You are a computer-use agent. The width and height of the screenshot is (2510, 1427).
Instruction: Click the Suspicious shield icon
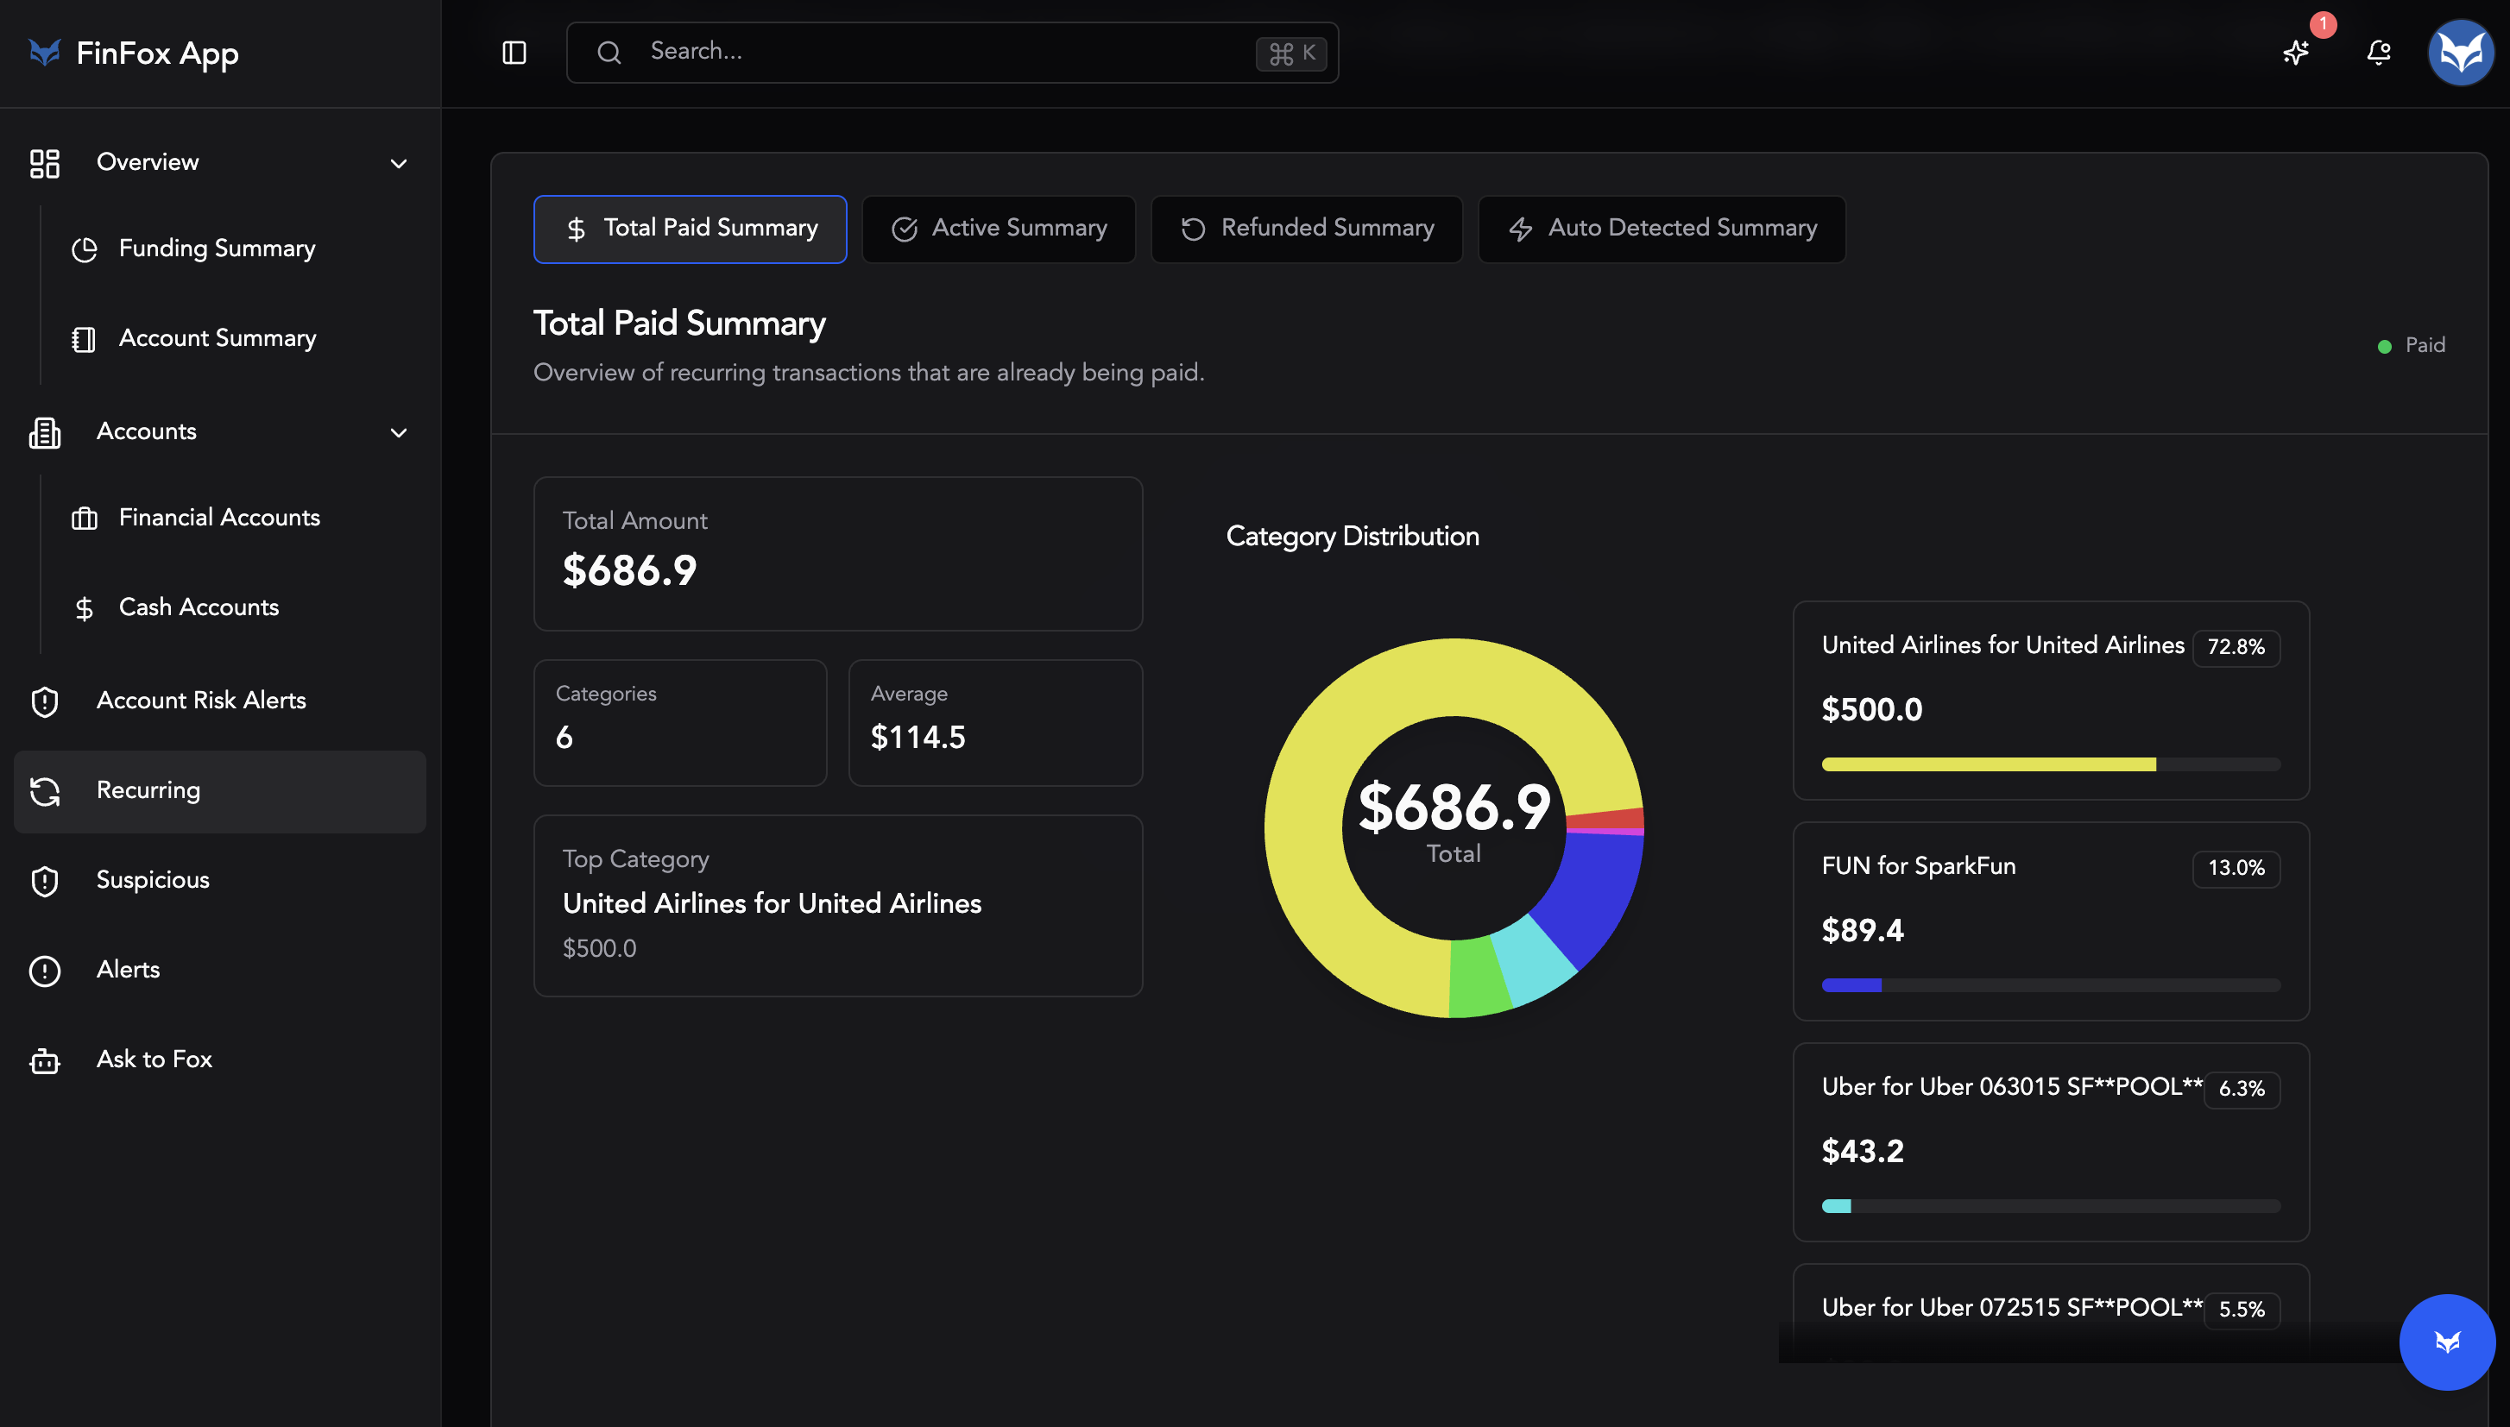[x=44, y=881]
